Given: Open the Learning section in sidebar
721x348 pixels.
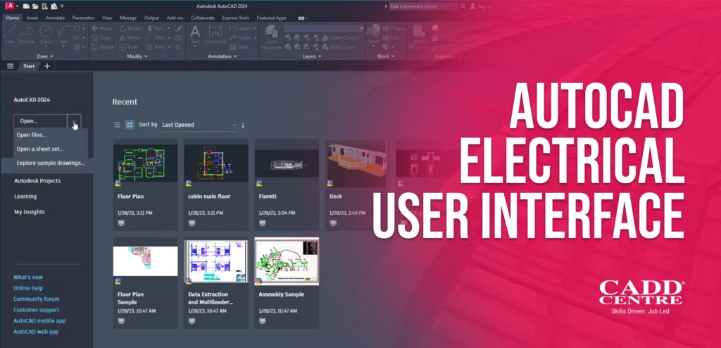Looking at the screenshot, I should (x=25, y=197).
